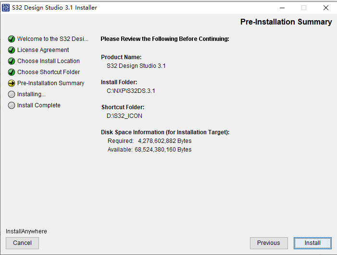Screen dimensions: 337x255
Task: Click the shortcut folder value 'D:\S32_ICON'
Action: click(125, 116)
